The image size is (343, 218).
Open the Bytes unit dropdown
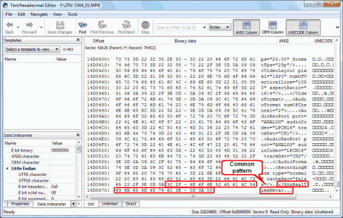[x=219, y=27]
